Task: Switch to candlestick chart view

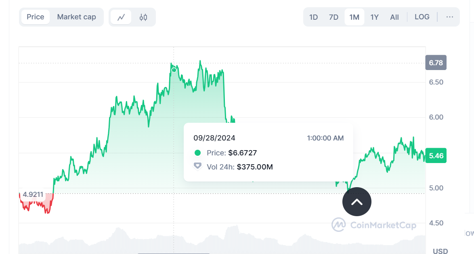Action: pos(143,17)
